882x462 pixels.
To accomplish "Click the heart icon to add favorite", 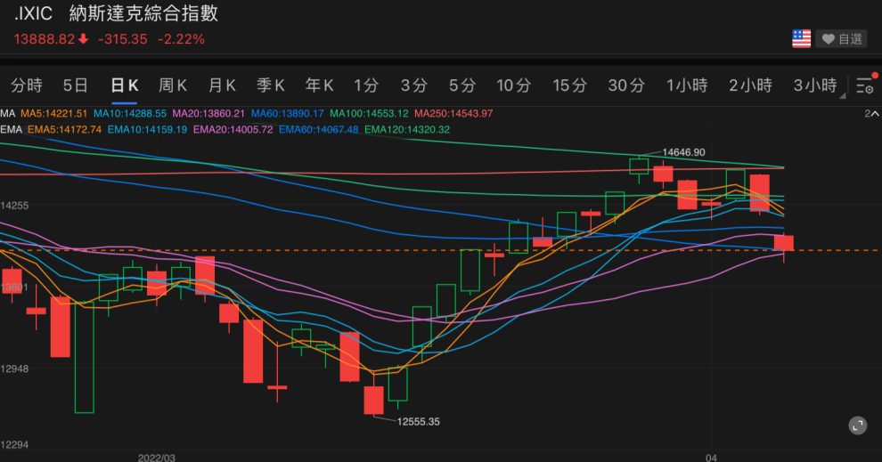I will point(828,39).
